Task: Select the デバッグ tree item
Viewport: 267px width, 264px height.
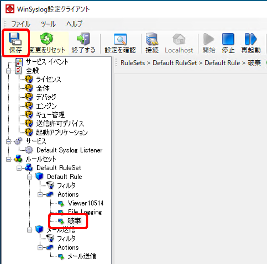Action: tap(46, 97)
